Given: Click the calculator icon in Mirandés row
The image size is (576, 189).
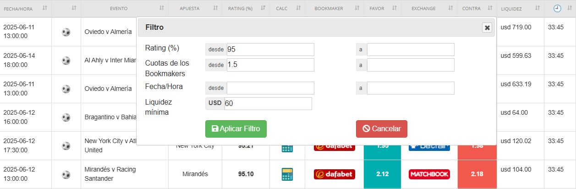Looking at the screenshot, I should point(287,174).
